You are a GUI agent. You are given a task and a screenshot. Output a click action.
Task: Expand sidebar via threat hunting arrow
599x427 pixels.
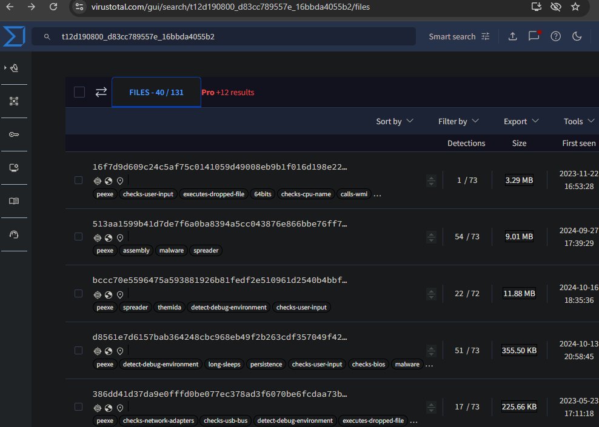point(5,68)
